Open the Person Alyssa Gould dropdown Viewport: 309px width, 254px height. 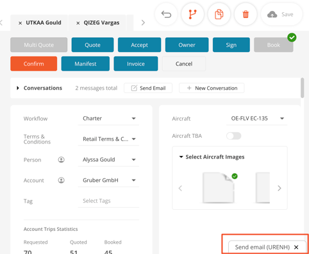pyautogui.click(x=108, y=160)
